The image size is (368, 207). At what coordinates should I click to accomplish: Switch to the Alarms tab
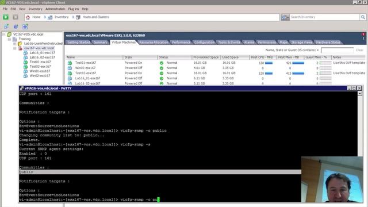[249, 42]
